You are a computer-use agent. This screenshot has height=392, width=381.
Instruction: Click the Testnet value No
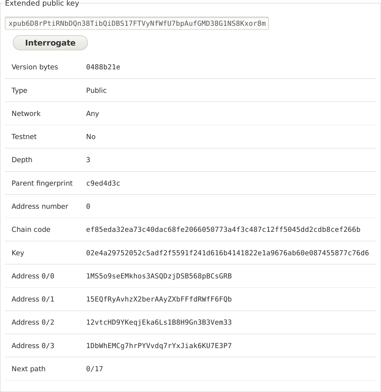click(91, 136)
